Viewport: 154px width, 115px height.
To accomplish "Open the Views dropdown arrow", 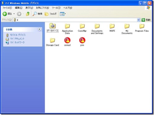I will coord(65,14).
